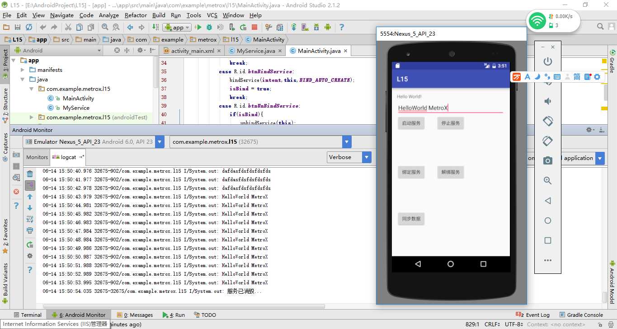Image resolution: width=617 pixels, height=329 pixels.
Task: Click the Clear logcat trash icon
Action: (x=30, y=174)
